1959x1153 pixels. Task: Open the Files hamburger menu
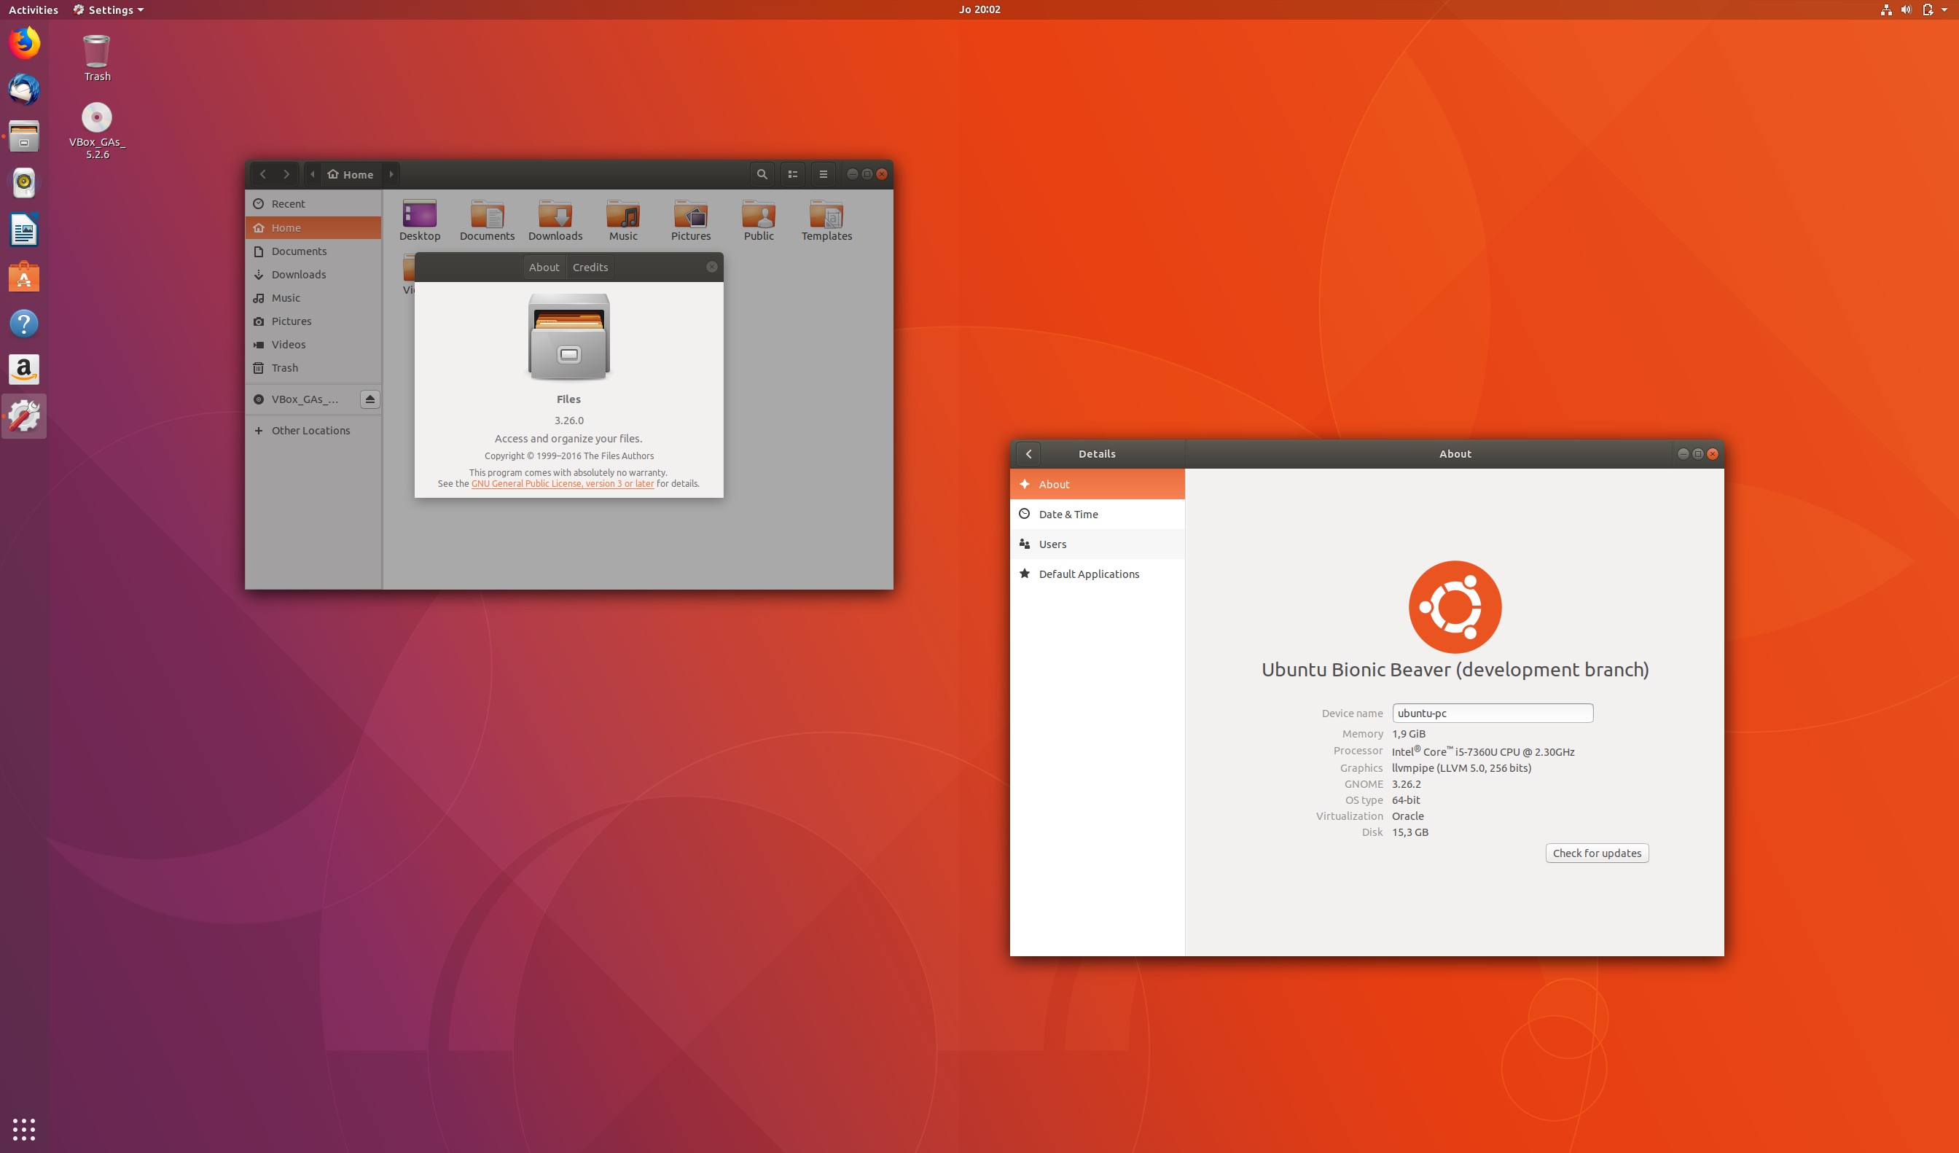[x=823, y=174]
